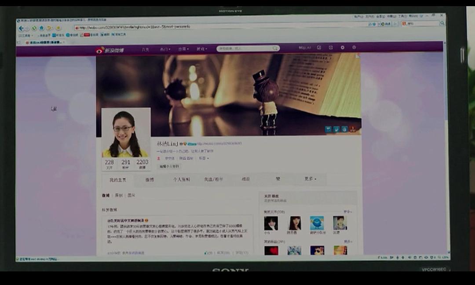The width and height of the screenshot is (475, 285).
Task: Click first cover-photo tool icon
Action: (x=328, y=129)
